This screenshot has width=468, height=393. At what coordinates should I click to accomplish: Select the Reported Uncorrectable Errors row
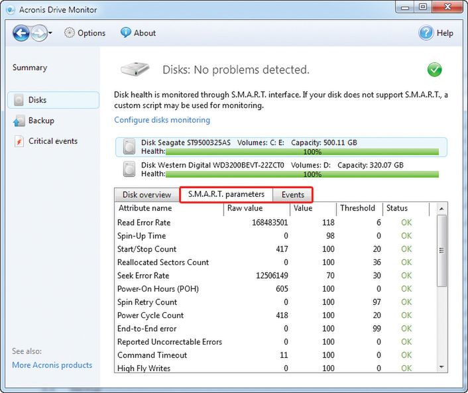click(x=276, y=342)
